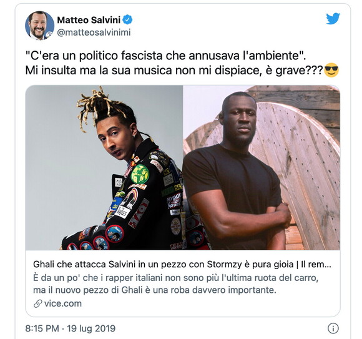Open the vice.com source link
The image size is (362, 339).
click(x=63, y=303)
